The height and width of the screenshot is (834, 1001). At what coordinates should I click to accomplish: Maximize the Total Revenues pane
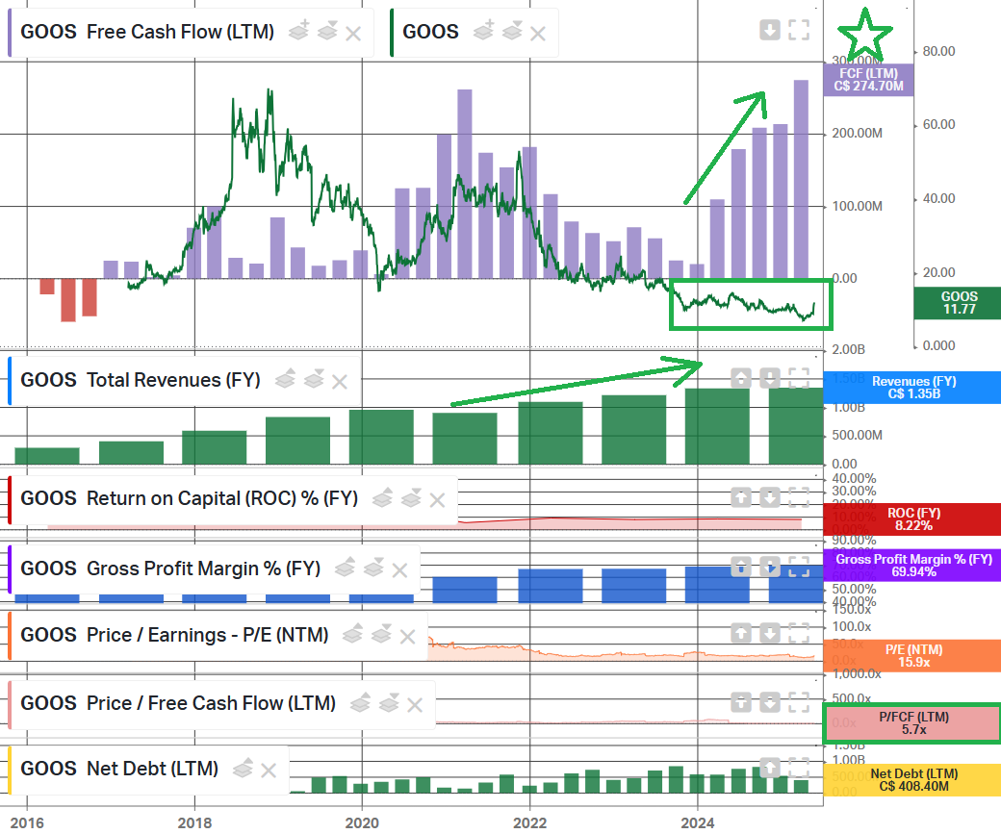click(799, 378)
